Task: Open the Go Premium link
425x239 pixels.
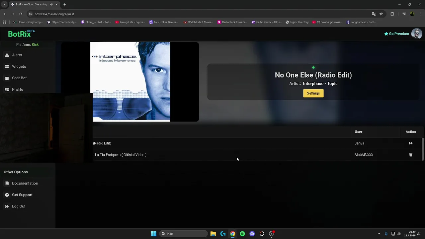Action: [x=396, y=34]
